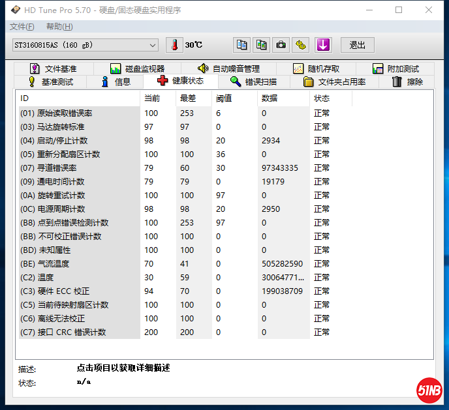The width and height of the screenshot is (449, 410).
Task: Click the 数据 column header
Action: 269,98
